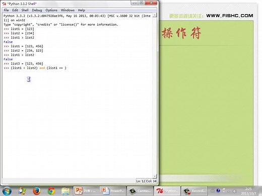
Task: Switch to the PowerP... taskbar window
Action: click(113, 190)
